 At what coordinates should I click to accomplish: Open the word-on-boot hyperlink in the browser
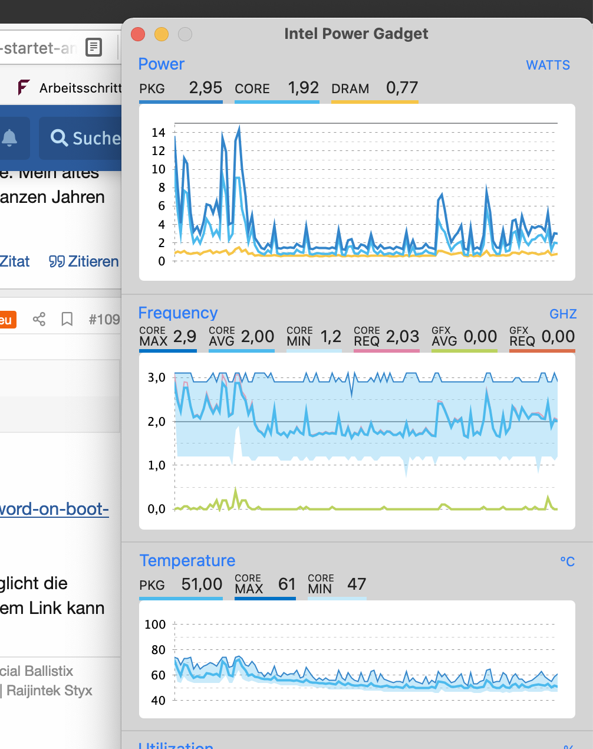tap(54, 508)
